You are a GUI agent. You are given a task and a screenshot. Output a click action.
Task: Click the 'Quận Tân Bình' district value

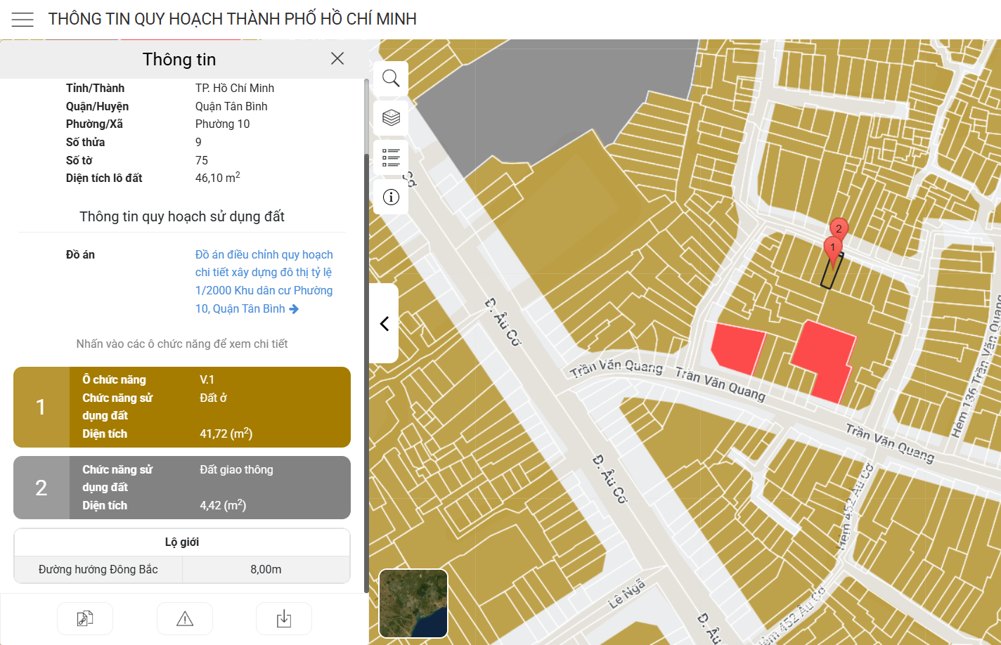point(231,106)
